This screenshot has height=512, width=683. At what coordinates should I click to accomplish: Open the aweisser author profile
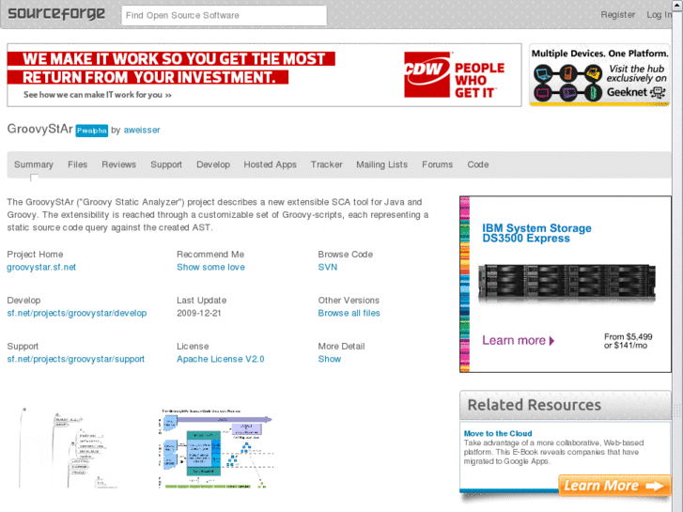[x=142, y=130]
